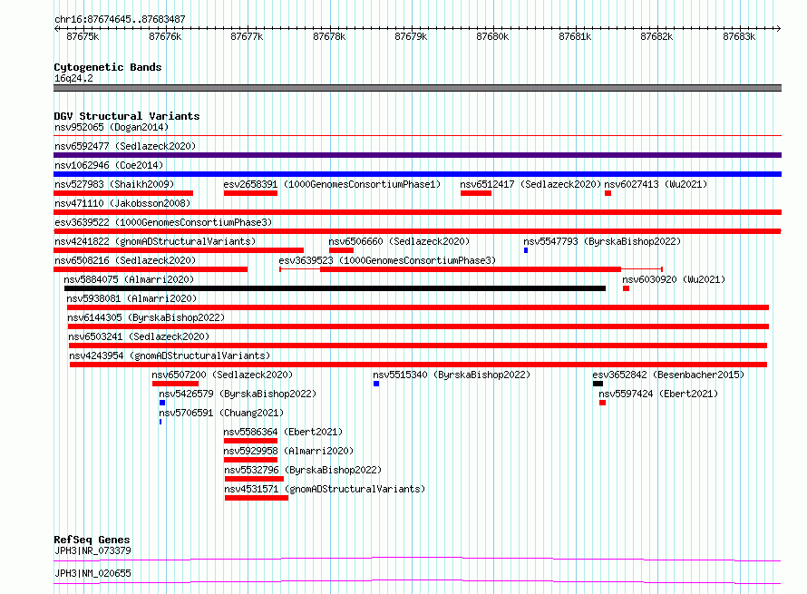The height and width of the screenshot is (594, 807).
Task: Open the nsv527983 (Shaikh2009) variant label
Action: (114, 184)
